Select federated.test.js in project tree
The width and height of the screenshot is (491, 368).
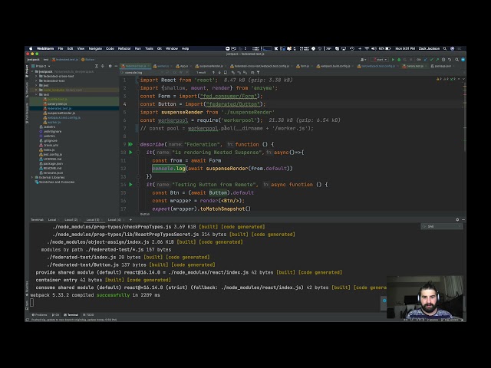(x=60, y=108)
